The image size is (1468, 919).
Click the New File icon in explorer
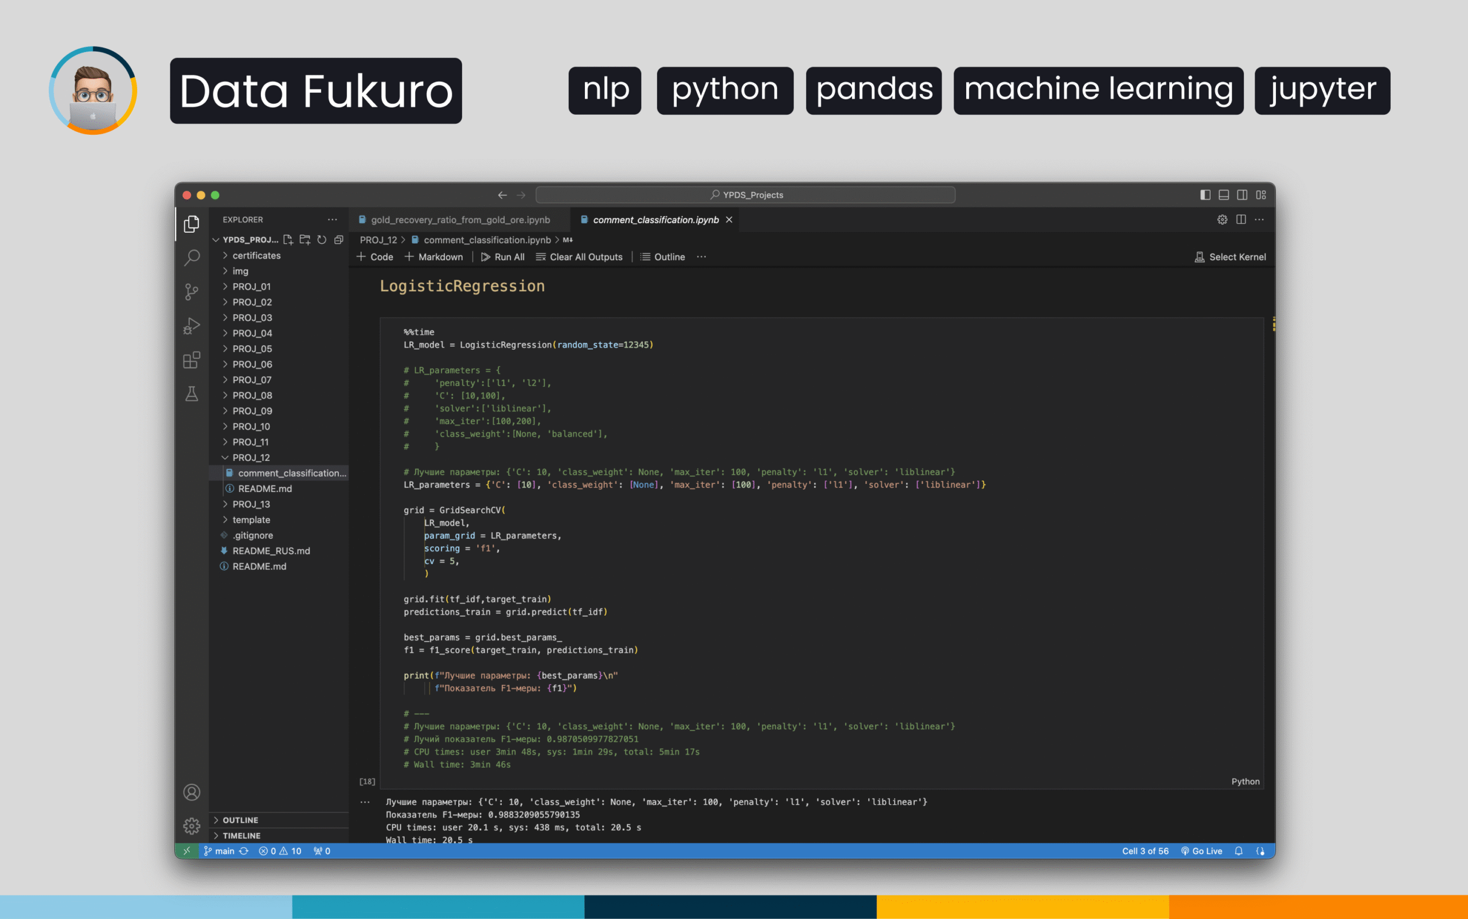point(288,240)
